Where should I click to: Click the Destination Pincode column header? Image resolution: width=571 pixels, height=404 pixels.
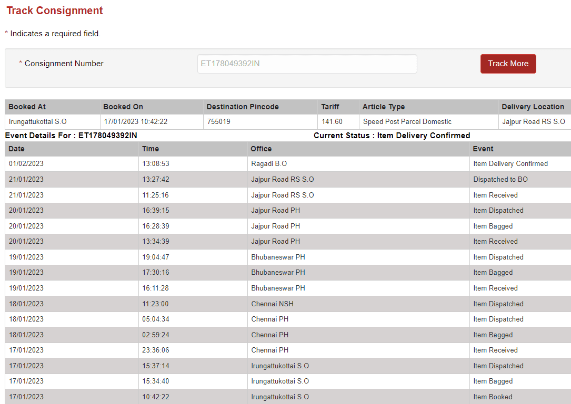(242, 107)
